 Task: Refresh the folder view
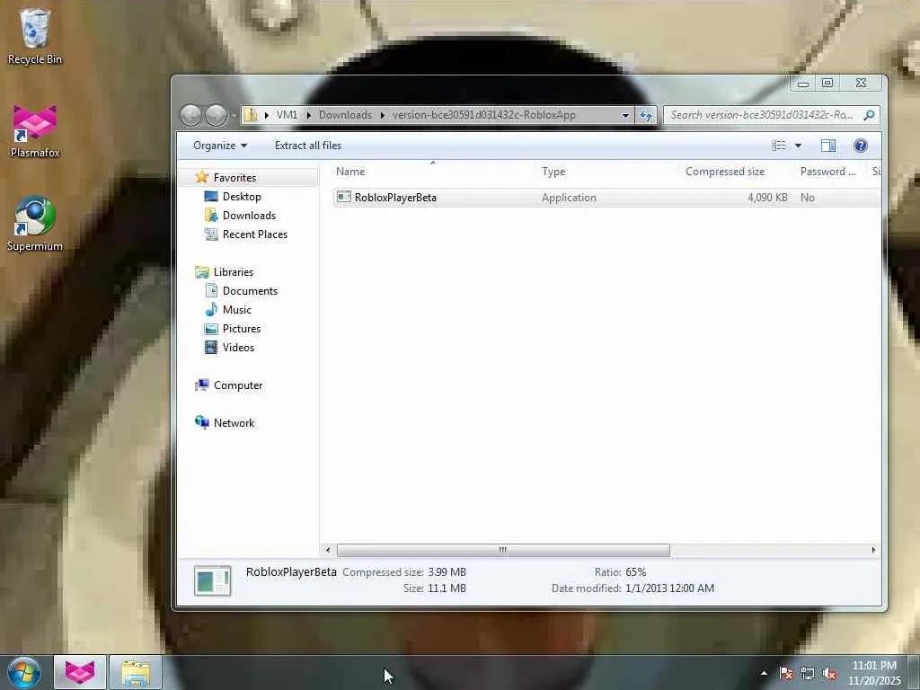[646, 116]
